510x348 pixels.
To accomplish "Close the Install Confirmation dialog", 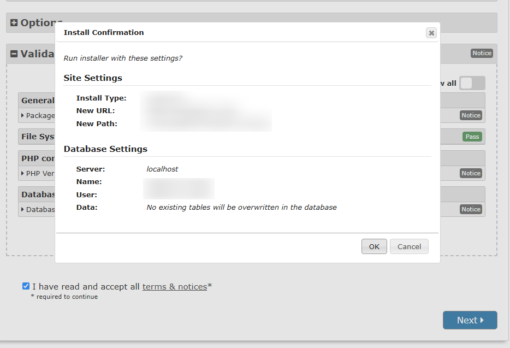I will pos(431,33).
